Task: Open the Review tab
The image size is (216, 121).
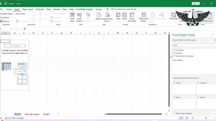Action: click(57, 9)
